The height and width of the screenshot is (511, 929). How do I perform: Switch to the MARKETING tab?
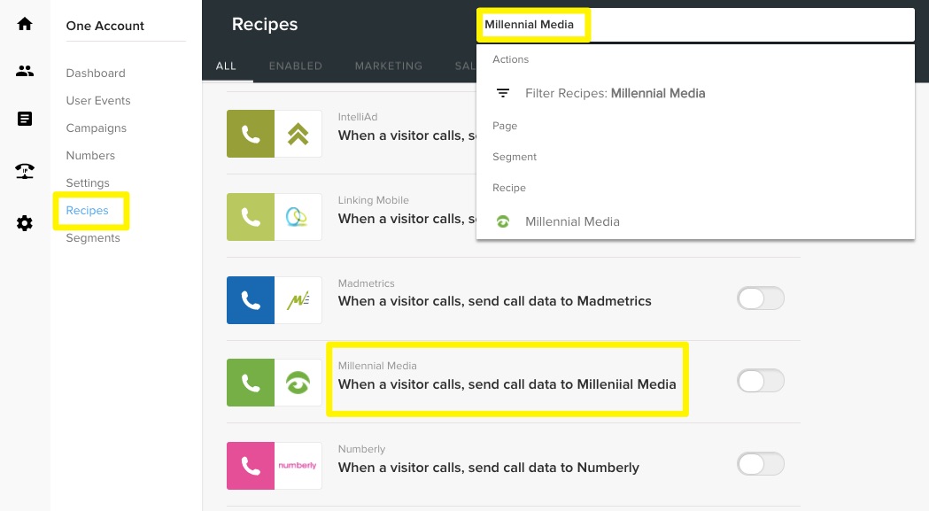389,66
